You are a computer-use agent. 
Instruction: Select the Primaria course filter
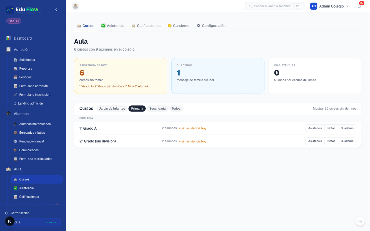137,109
